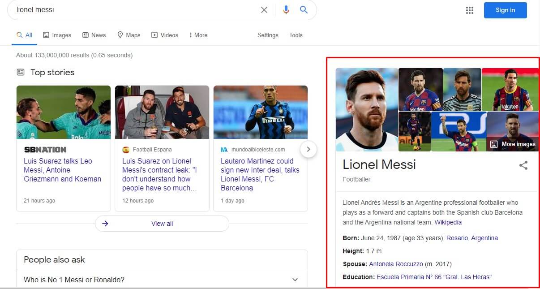The height and width of the screenshot is (289, 540).
Task: Go to the Maps tab
Action: 129,35
